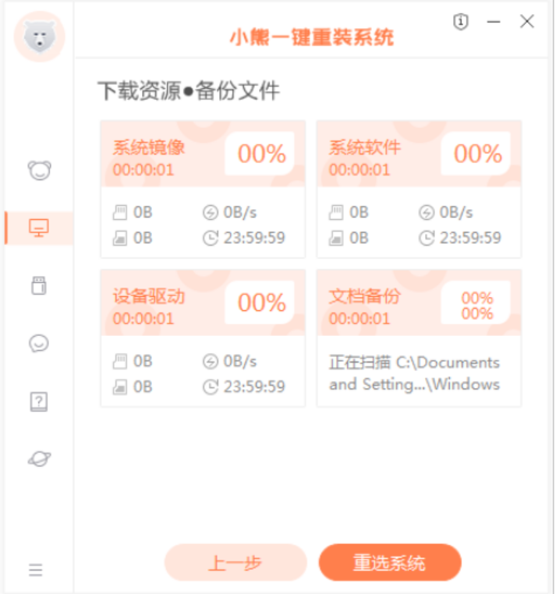556x594 pixels.
Task: Minimize the 小熊一键重装系统 window
Action: coord(494,23)
